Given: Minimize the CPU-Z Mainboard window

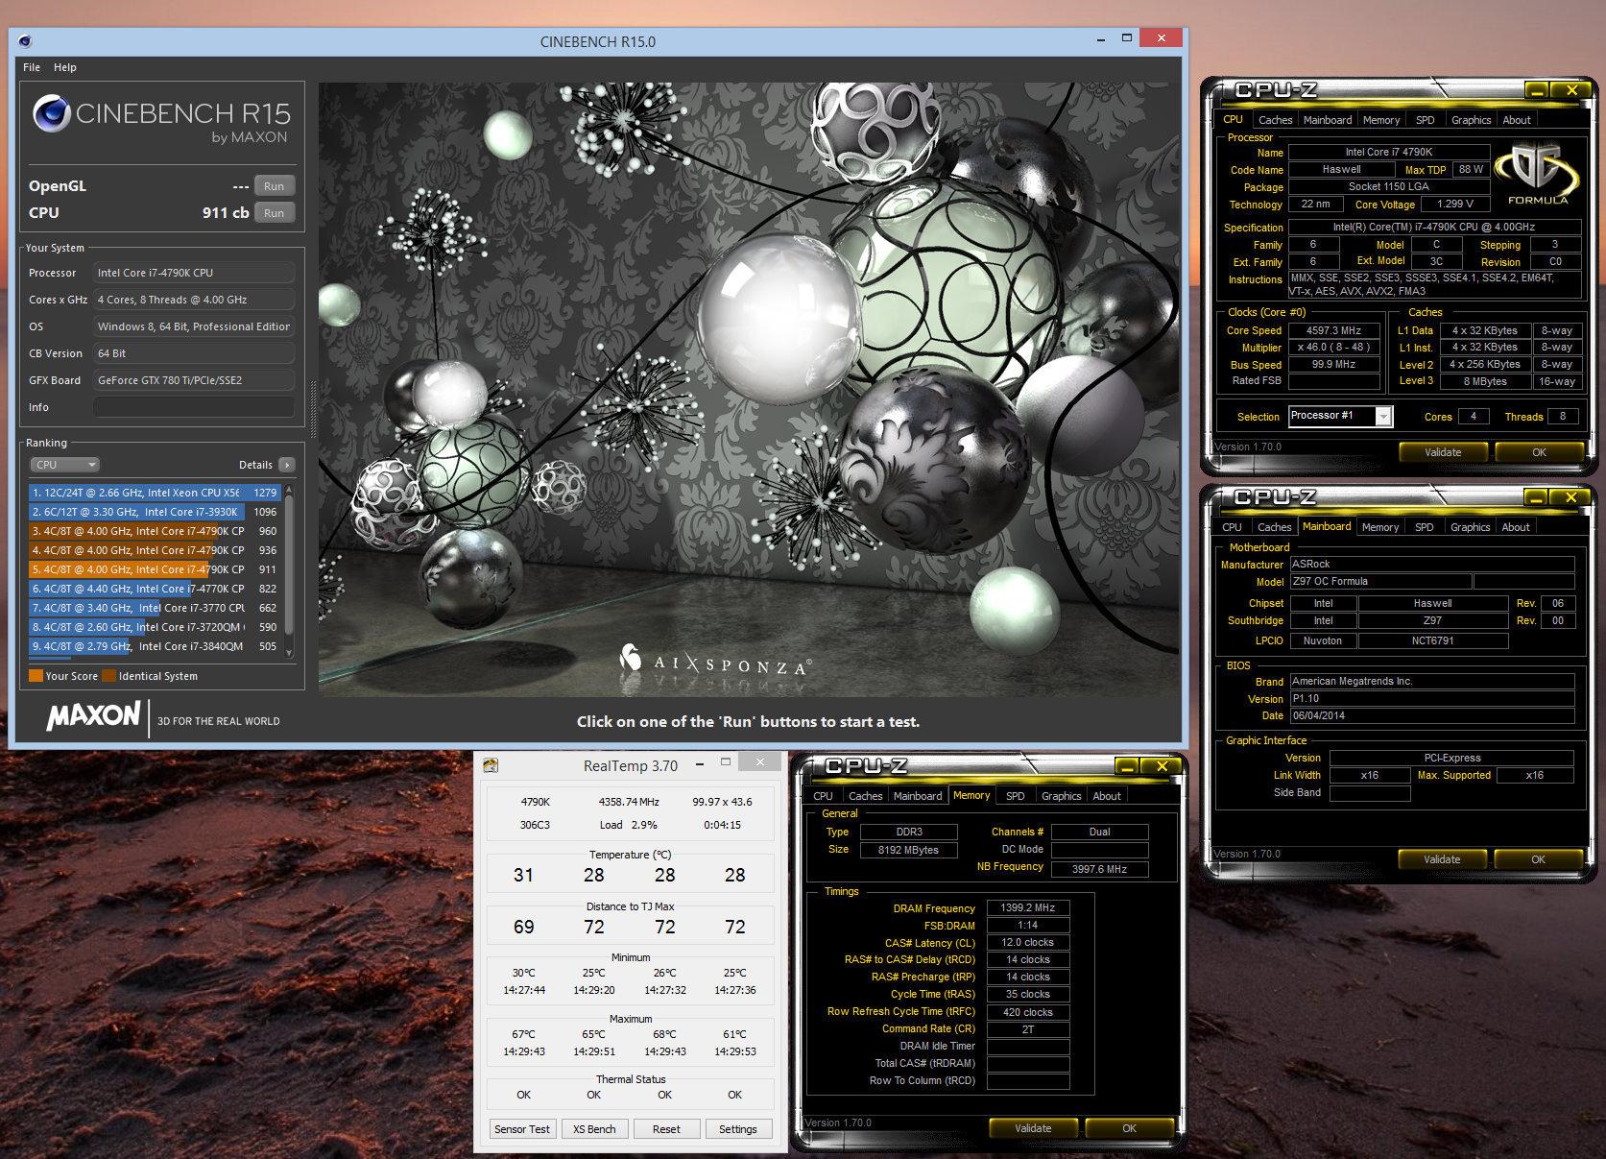Looking at the screenshot, I should 1536,497.
